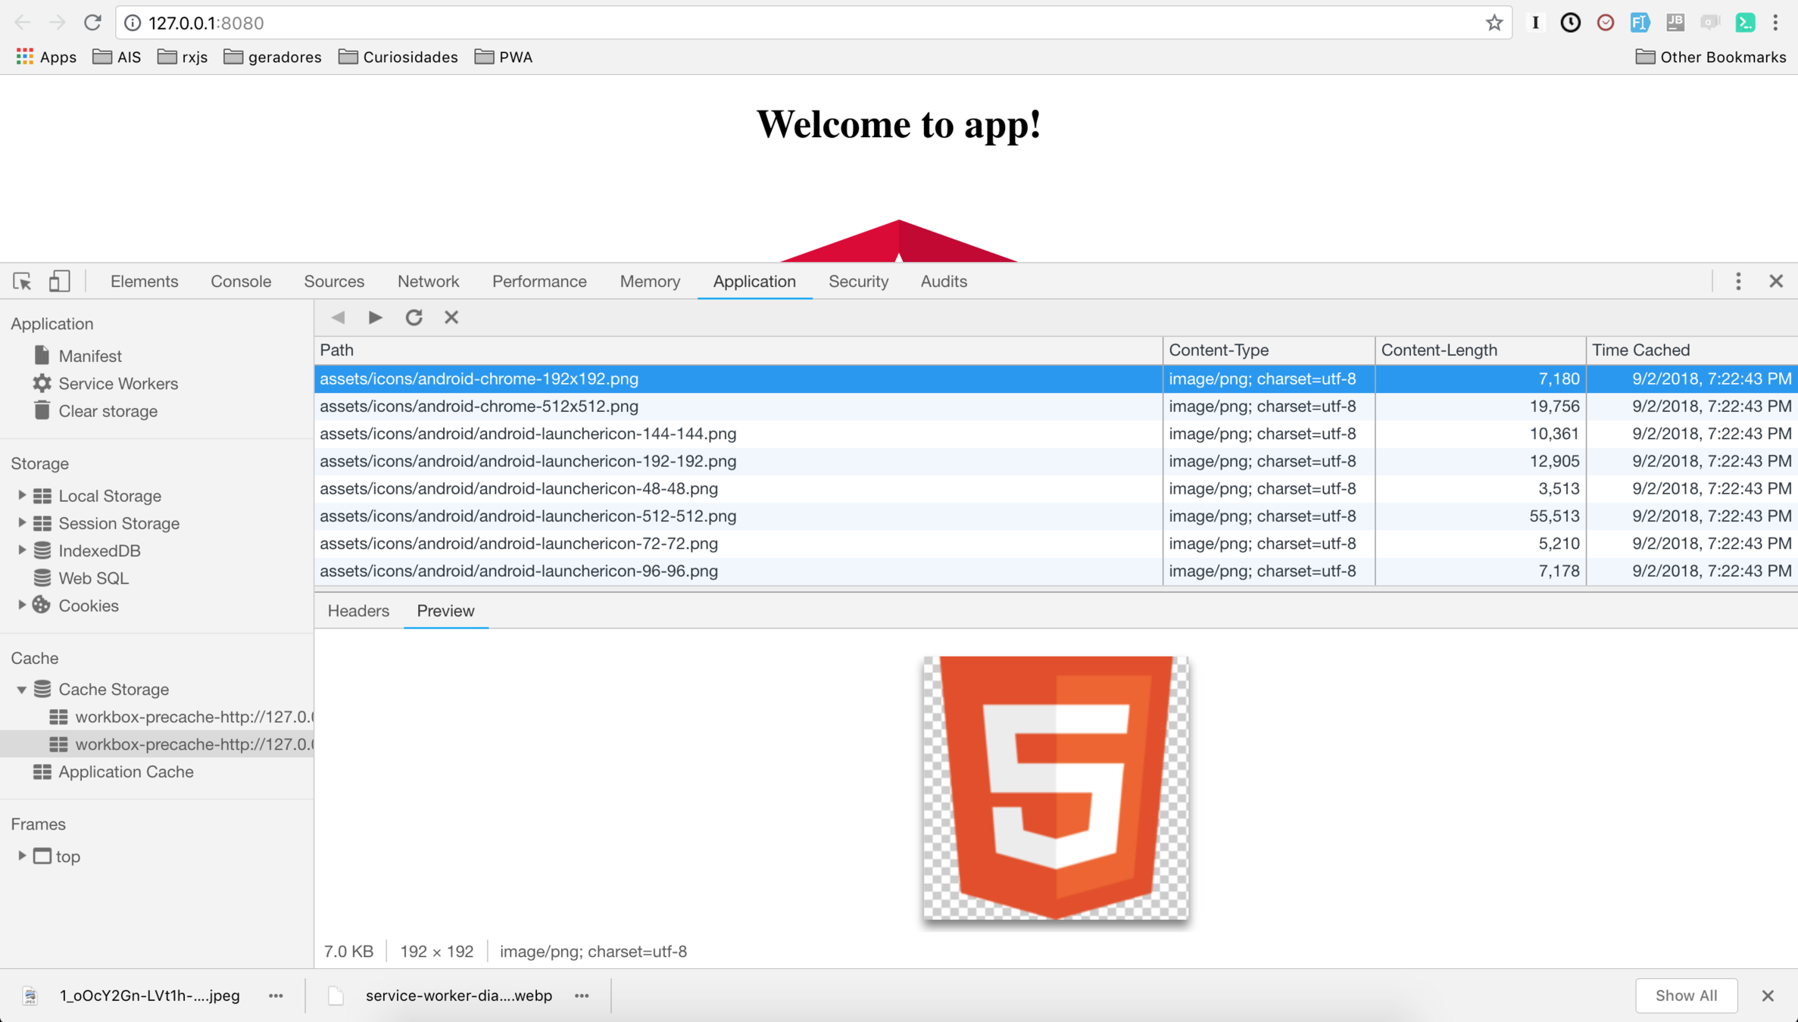
Task: Reload the browser page
Action: (92, 23)
